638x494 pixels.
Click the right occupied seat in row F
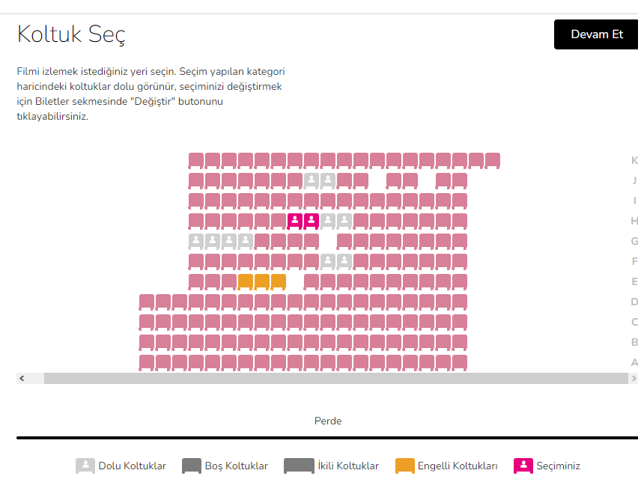tap(344, 261)
